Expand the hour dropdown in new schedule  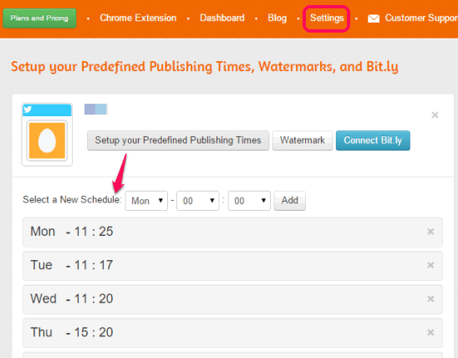(x=198, y=201)
